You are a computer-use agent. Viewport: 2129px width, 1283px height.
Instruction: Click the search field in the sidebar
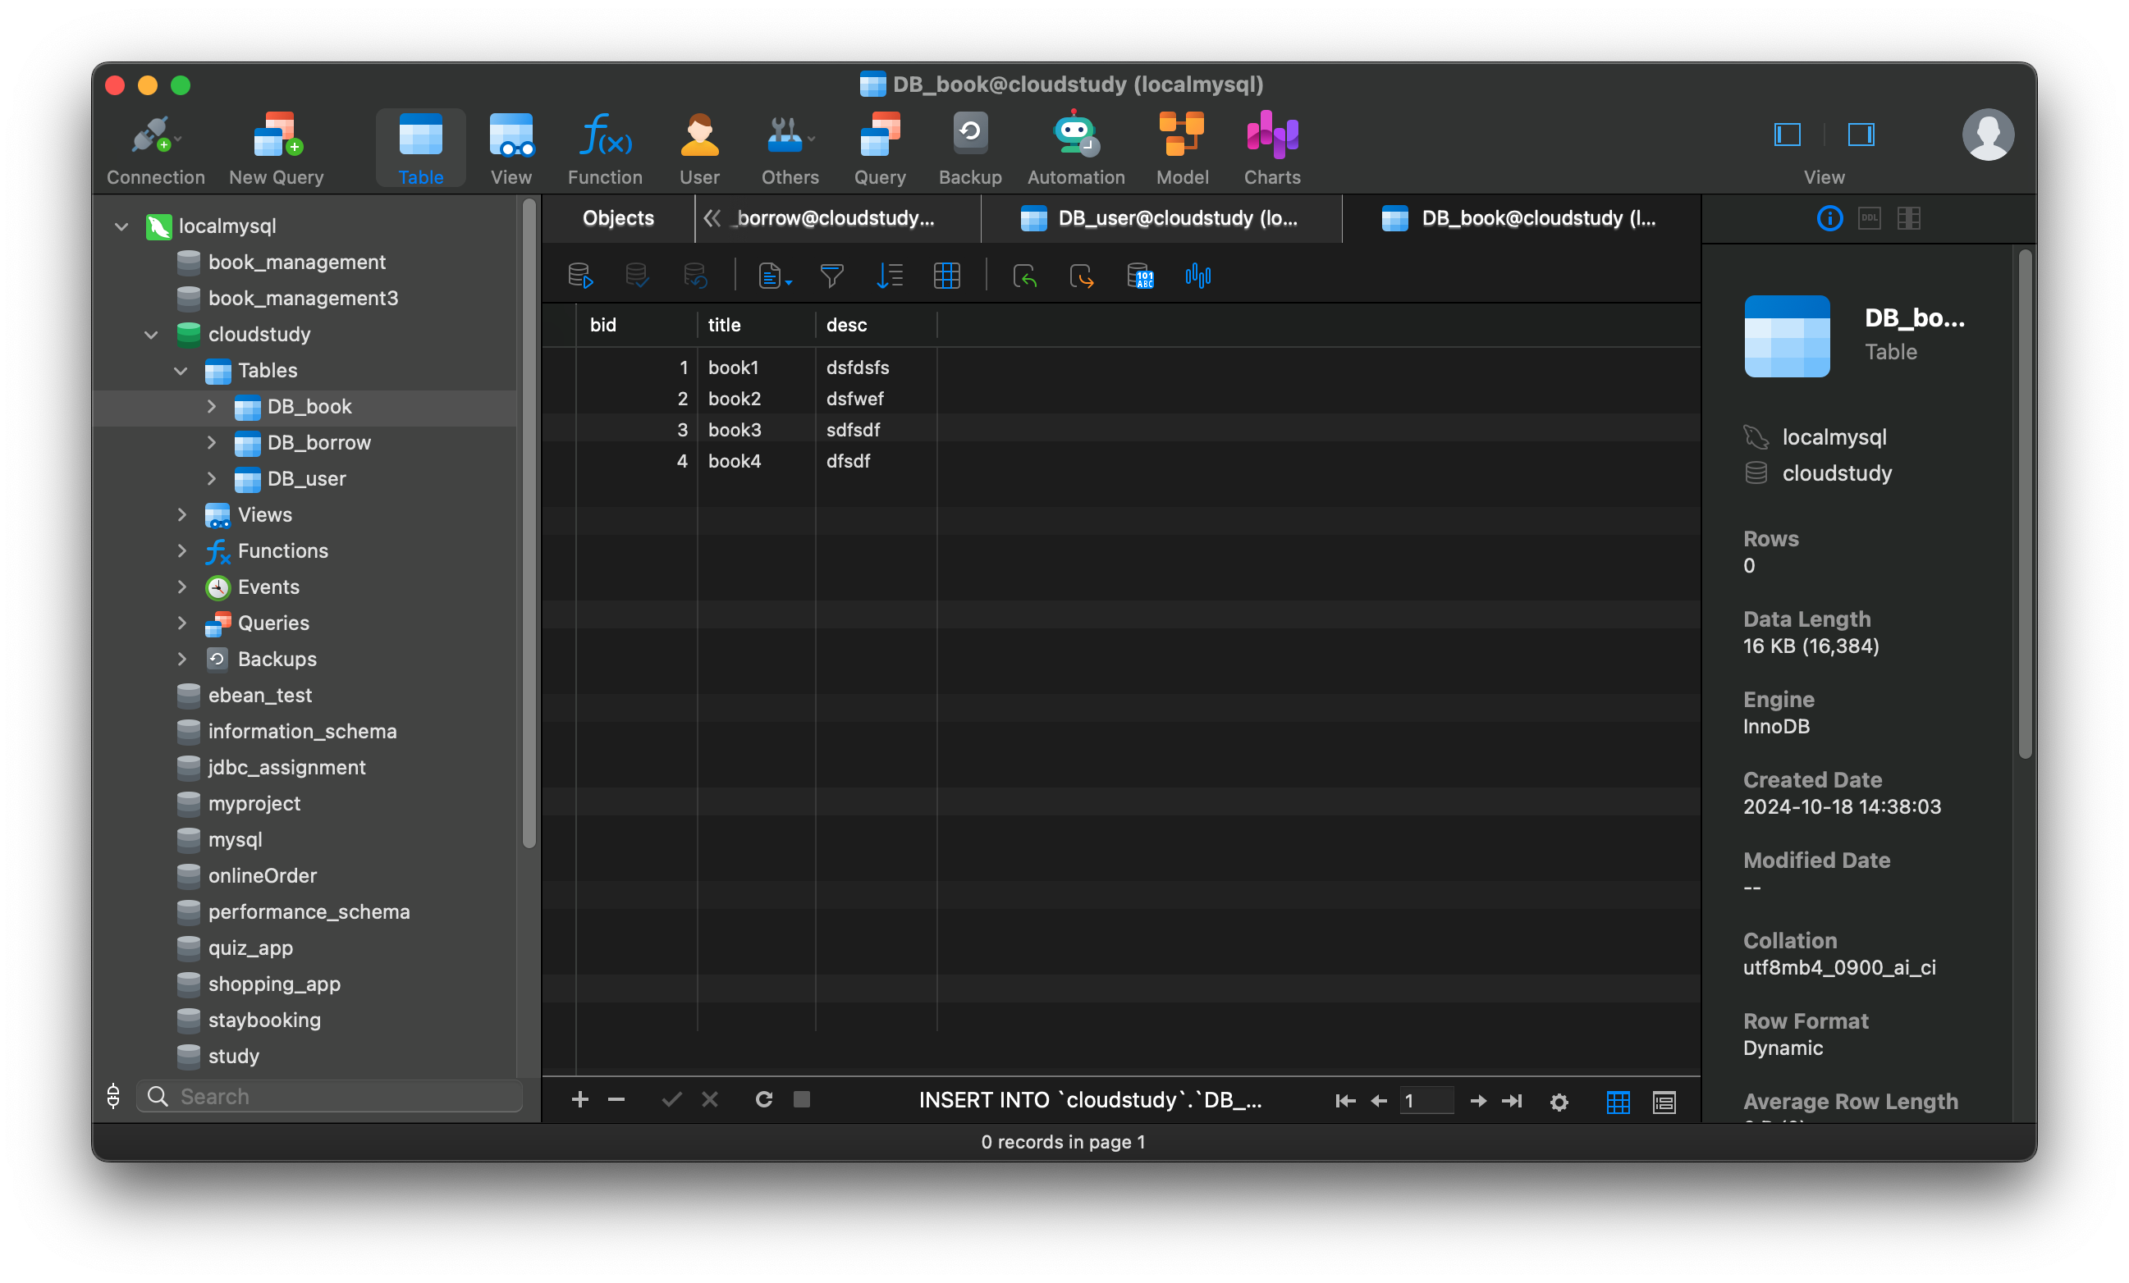click(328, 1097)
